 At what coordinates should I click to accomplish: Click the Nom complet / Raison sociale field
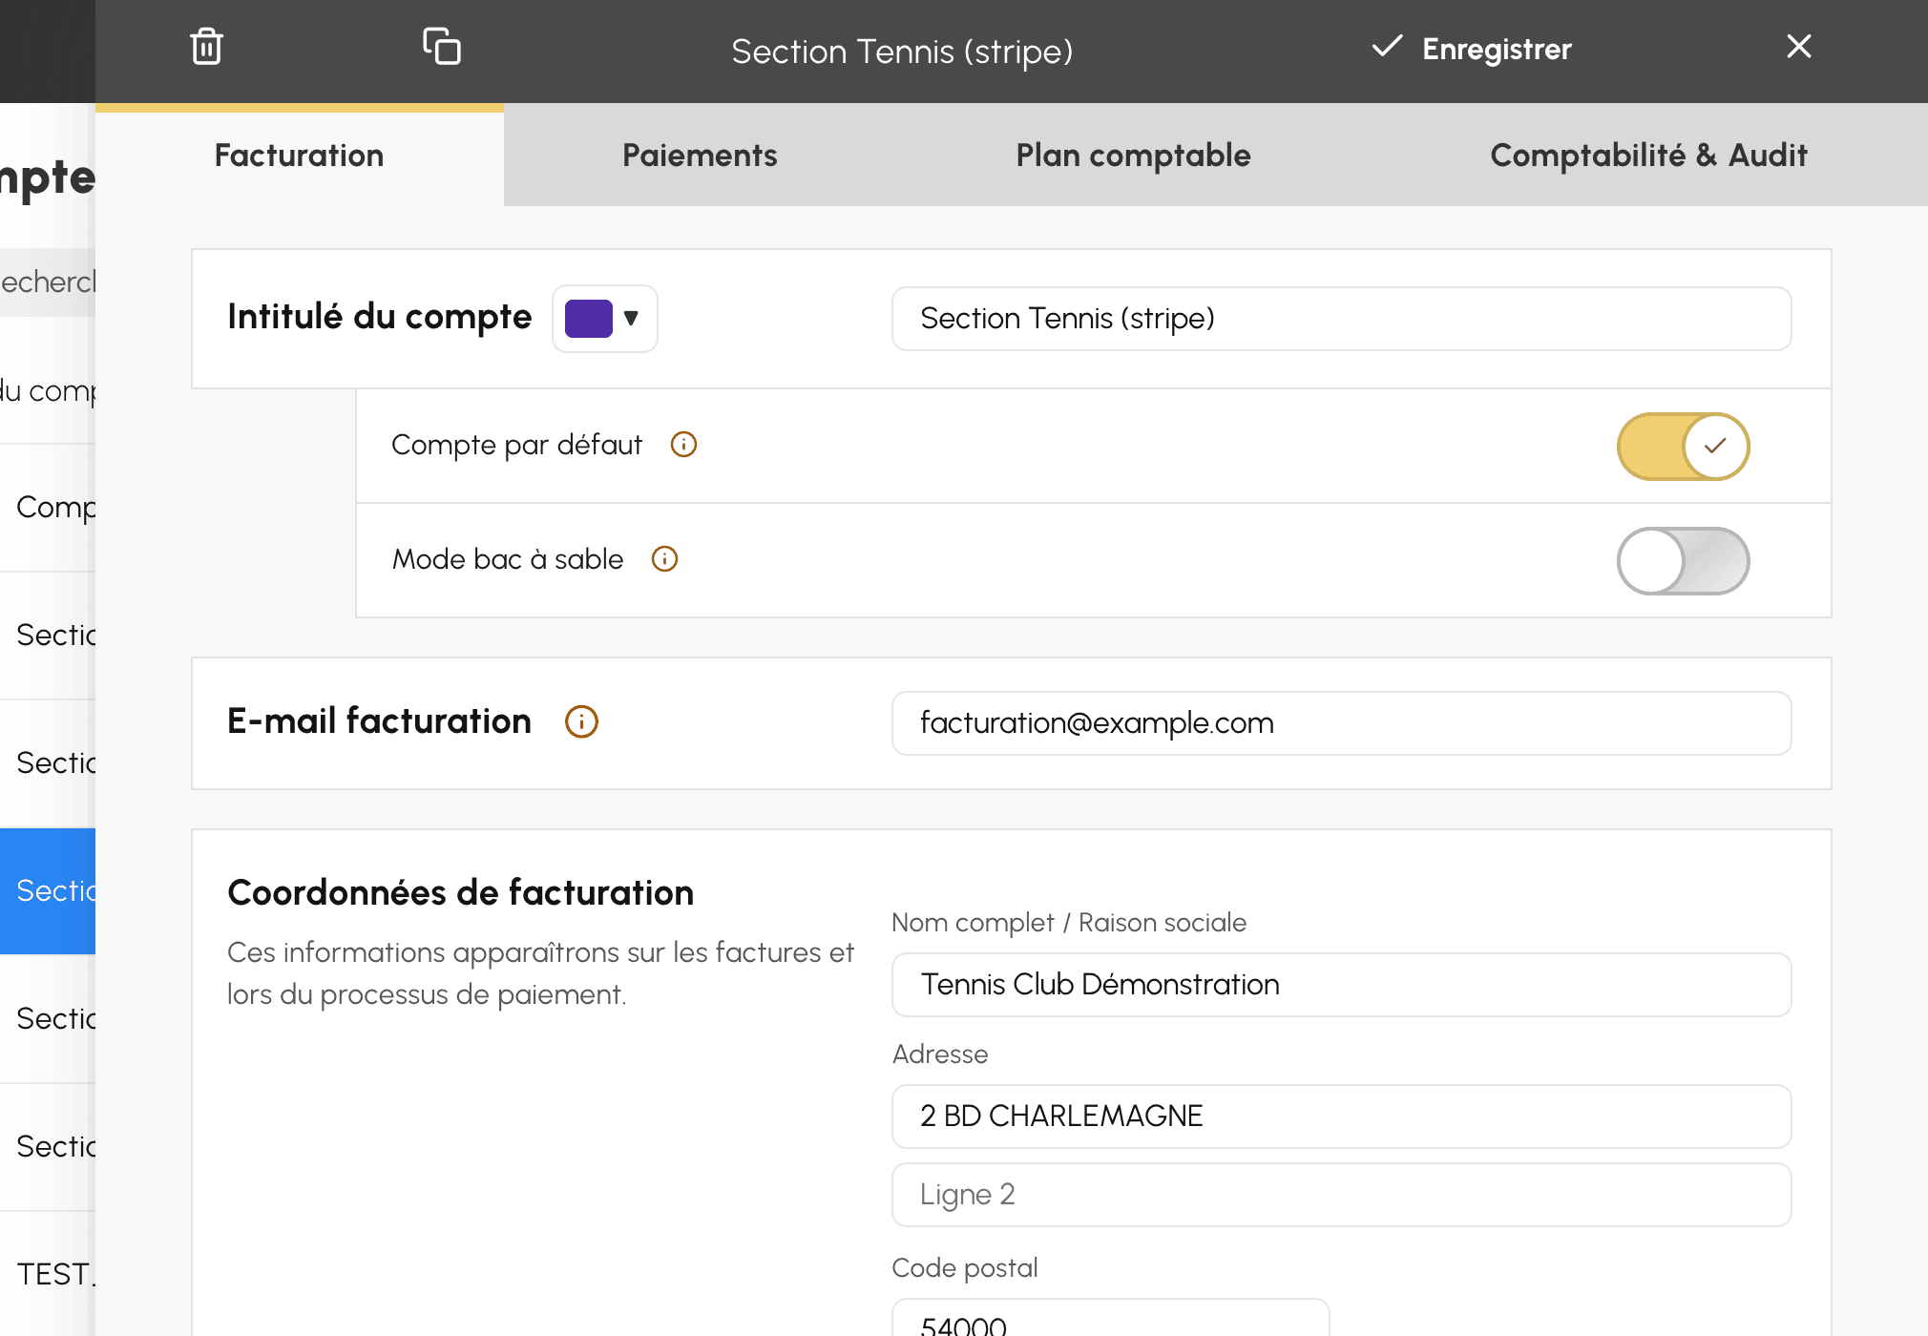[x=1341, y=985]
